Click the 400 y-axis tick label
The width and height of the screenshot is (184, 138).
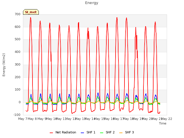pos(18,52)
